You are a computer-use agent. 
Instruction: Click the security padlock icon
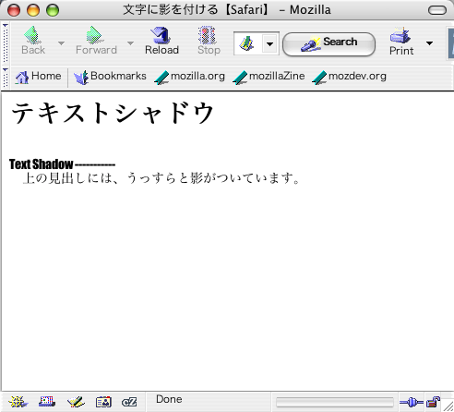(x=433, y=402)
